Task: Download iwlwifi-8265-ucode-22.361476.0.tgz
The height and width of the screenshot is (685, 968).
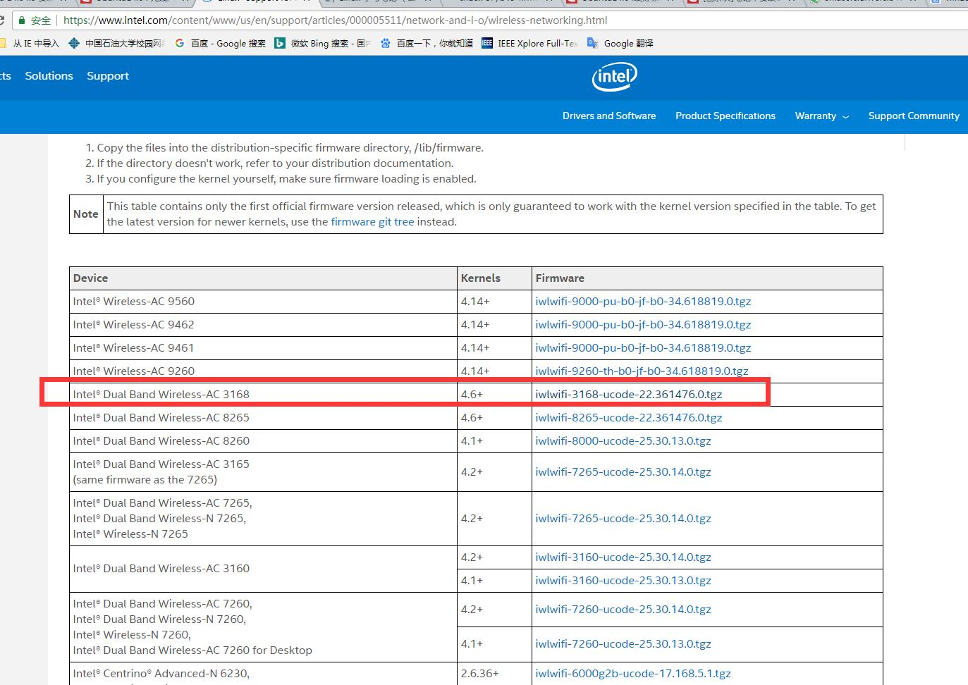Action: [x=628, y=417]
